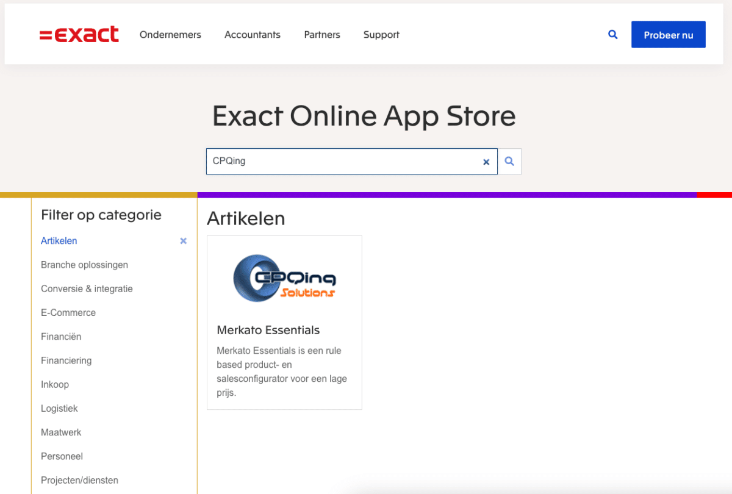
Task: Open the Ondernemers menu
Action: click(x=170, y=35)
